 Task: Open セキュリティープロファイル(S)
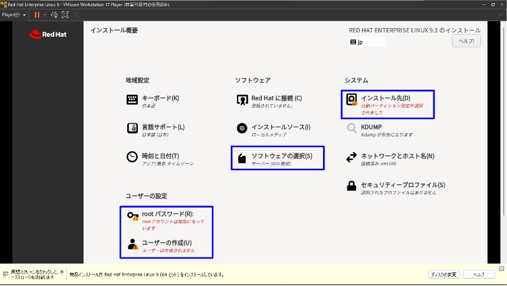(x=403, y=185)
